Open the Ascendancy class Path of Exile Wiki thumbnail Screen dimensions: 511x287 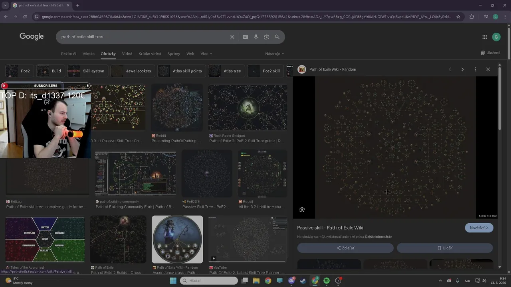pyautogui.click(x=177, y=240)
